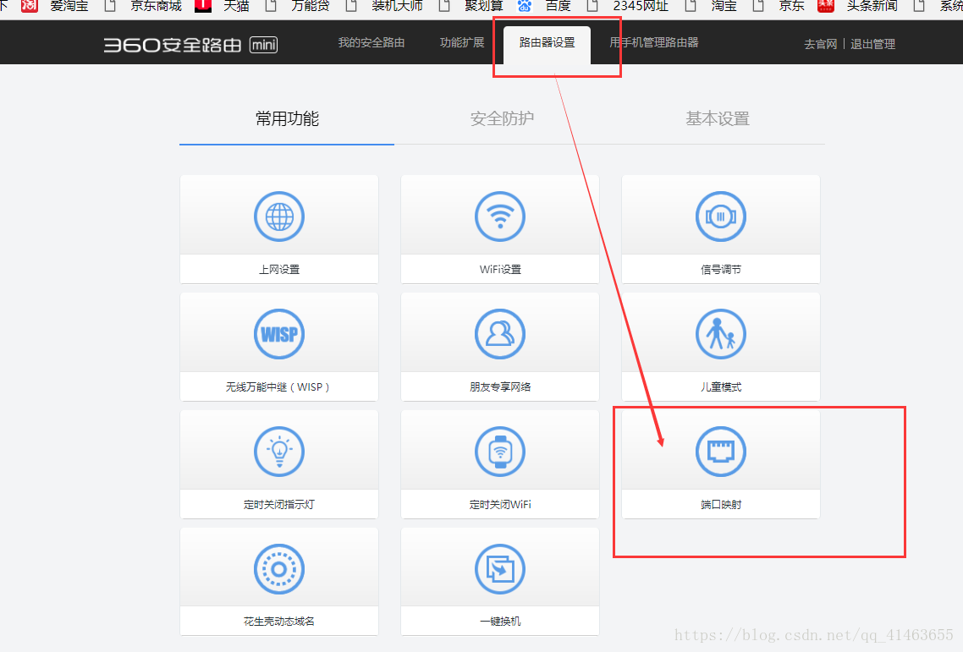This screenshot has width=963, height=652.
Task: Click the 一键换机 label
Action: tap(500, 622)
